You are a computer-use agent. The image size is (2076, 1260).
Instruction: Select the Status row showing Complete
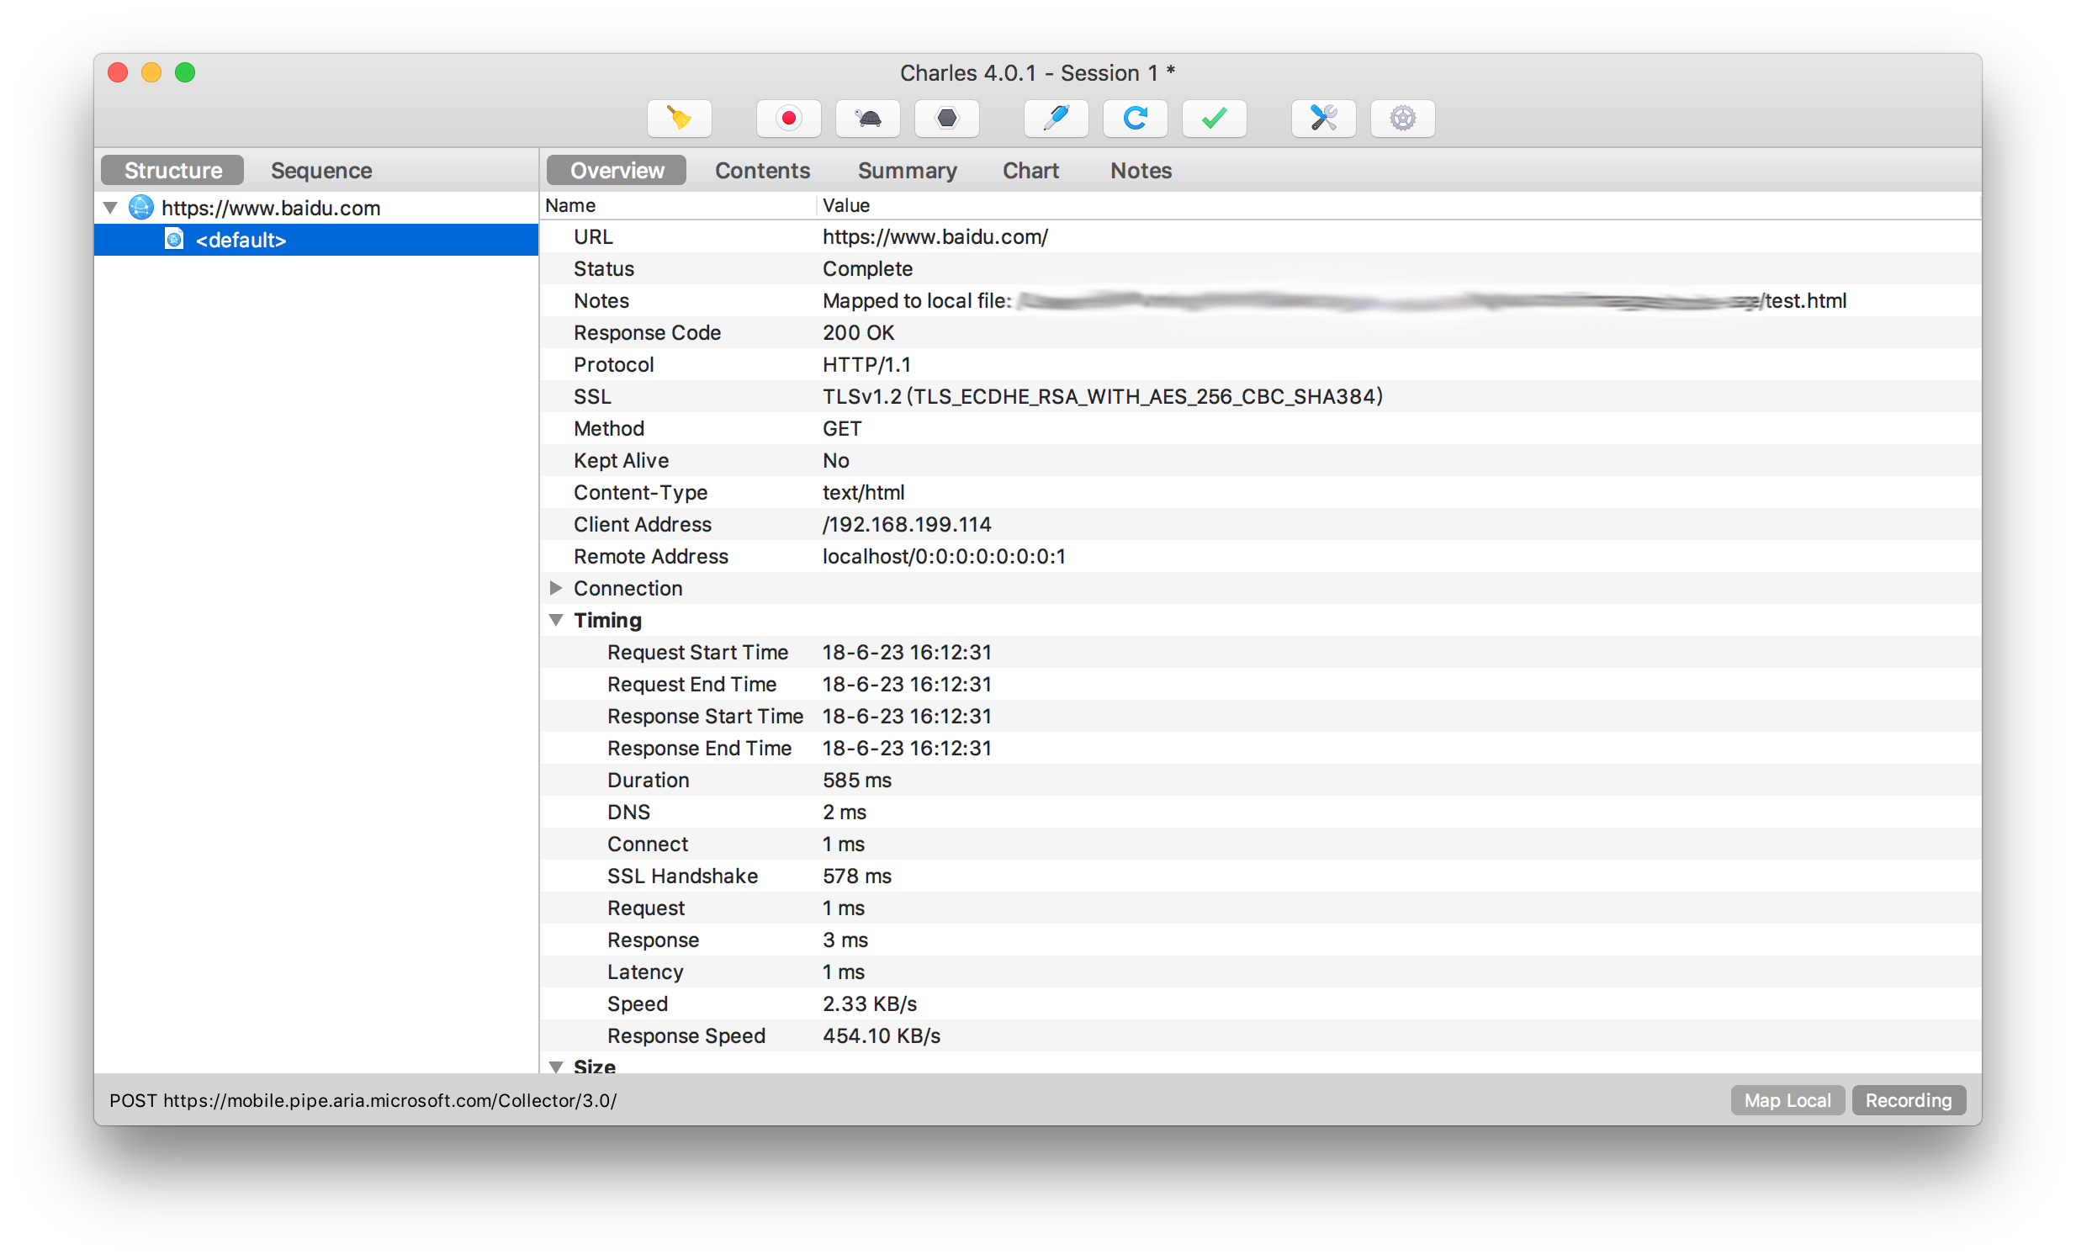click(x=1260, y=268)
